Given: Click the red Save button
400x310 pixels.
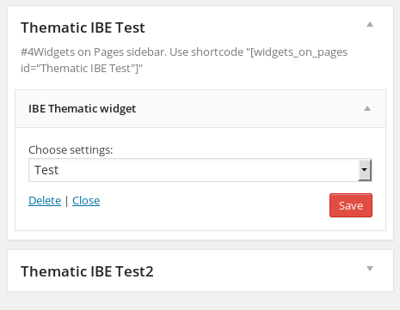Looking at the screenshot, I should coord(351,205).
